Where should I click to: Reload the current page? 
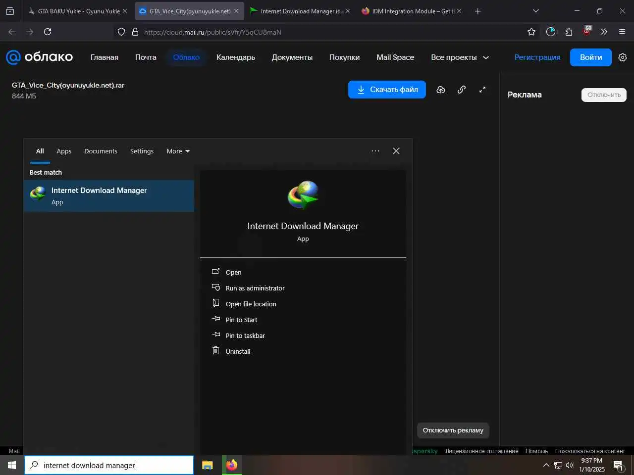[48, 32]
